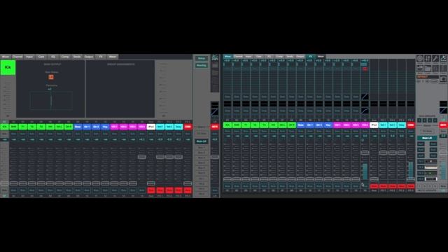Select FX 2 sends layer in left window

coord(202,183)
